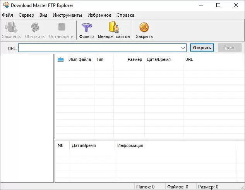Click the Папок: 0 status entry
245x190 pixels.
tap(145, 187)
